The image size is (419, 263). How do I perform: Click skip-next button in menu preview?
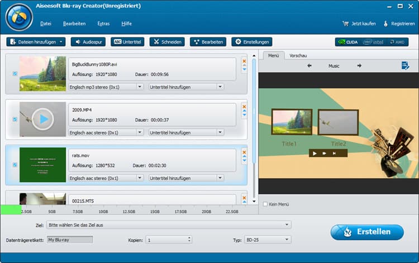pyautogui.click(x=334, y=153)
